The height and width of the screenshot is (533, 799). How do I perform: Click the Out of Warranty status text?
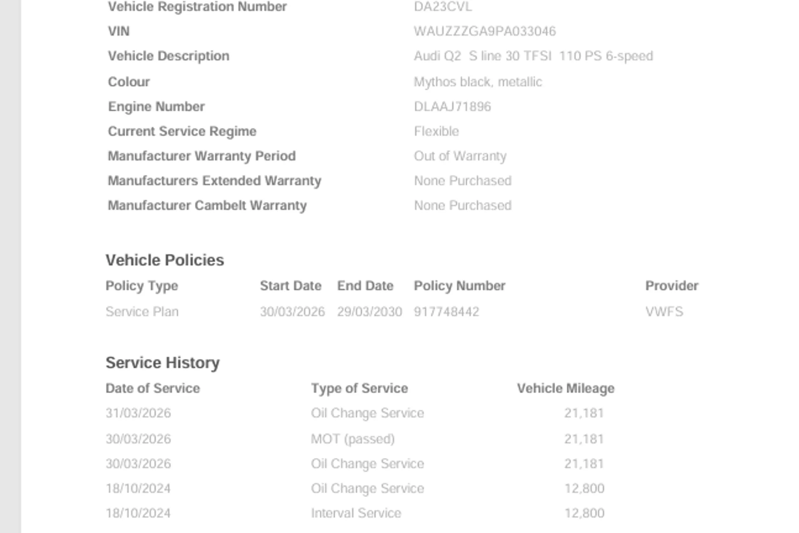coord(460,156)
